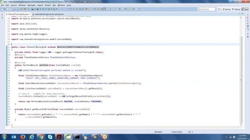Maximize the editor area
This screenshot has height=140, width=250.
coord(242,14)
